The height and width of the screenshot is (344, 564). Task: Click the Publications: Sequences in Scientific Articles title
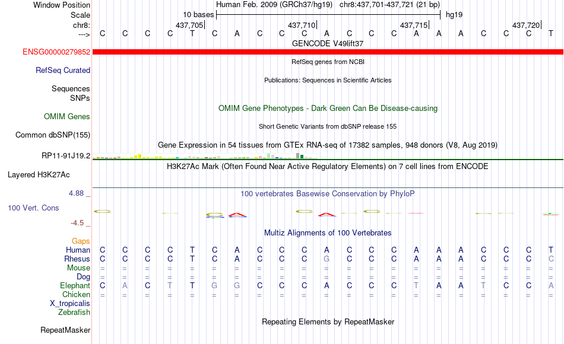point(328,80)
